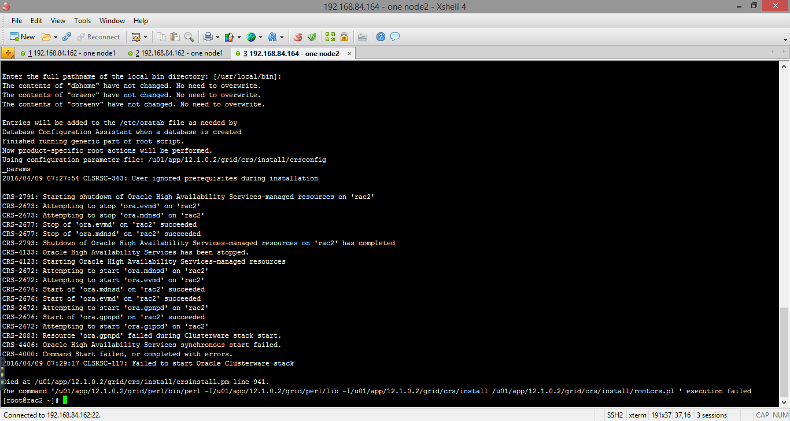Click the keyboard icon in toolbar

coord(363,37)
